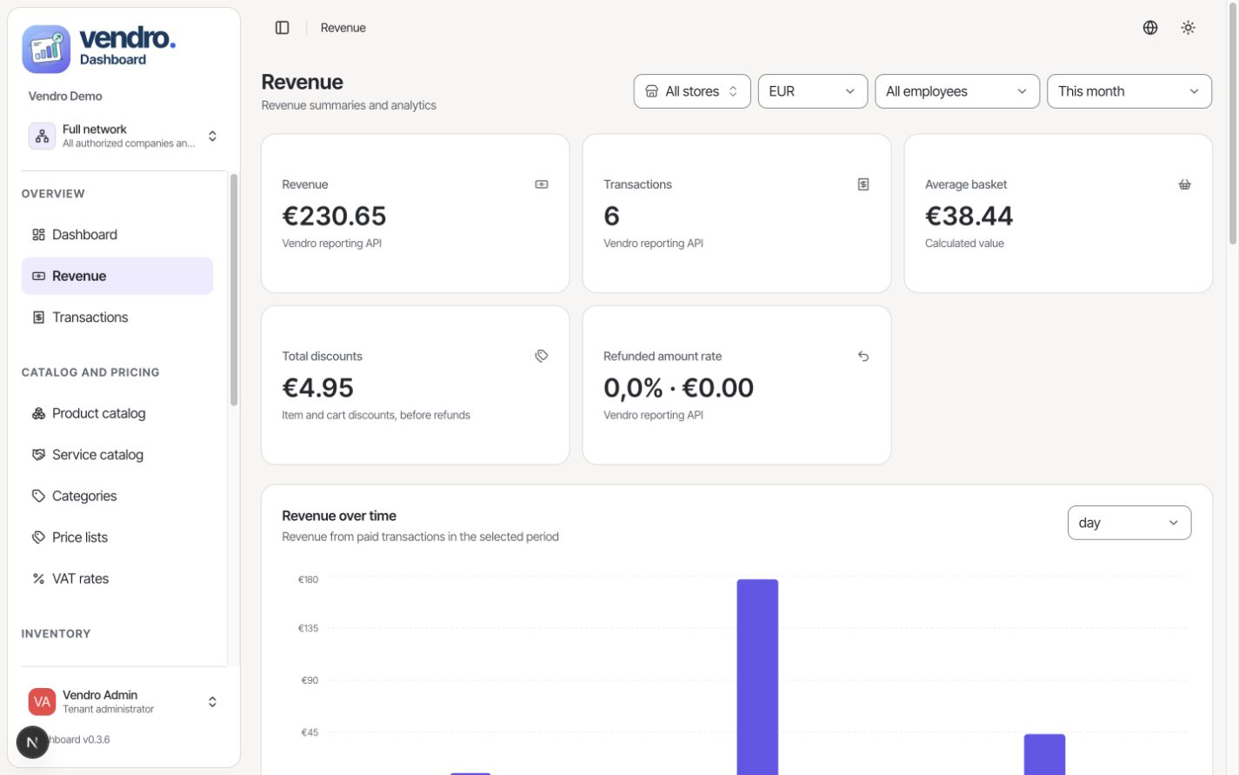Open Categories in the sidebar
The height and width of the screenshot is (775, 1239).
[117, 496]
